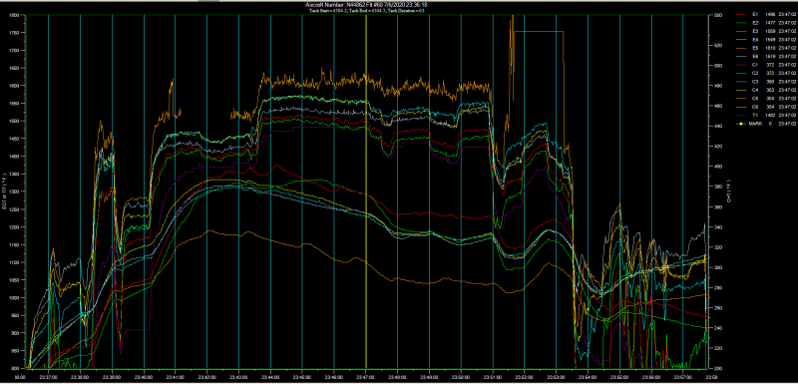Click the 23:46:00 time axis label
This screenshot has height=384, width=798.
click(x=334, y=377)
